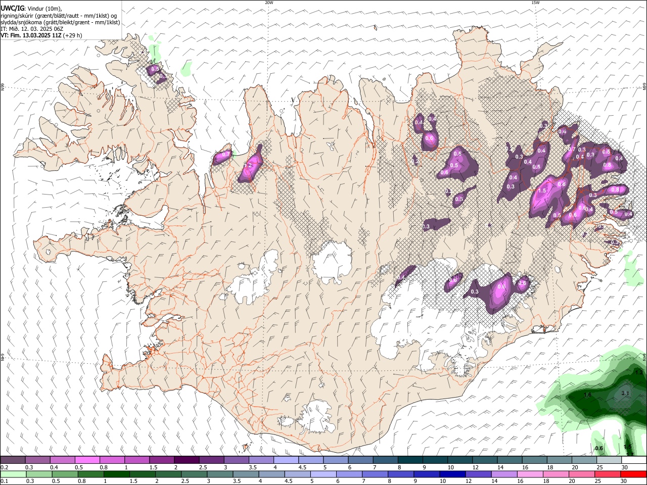Select the purple 12 mm rain legend swatch
647x485 pixels.
point(478,474)
